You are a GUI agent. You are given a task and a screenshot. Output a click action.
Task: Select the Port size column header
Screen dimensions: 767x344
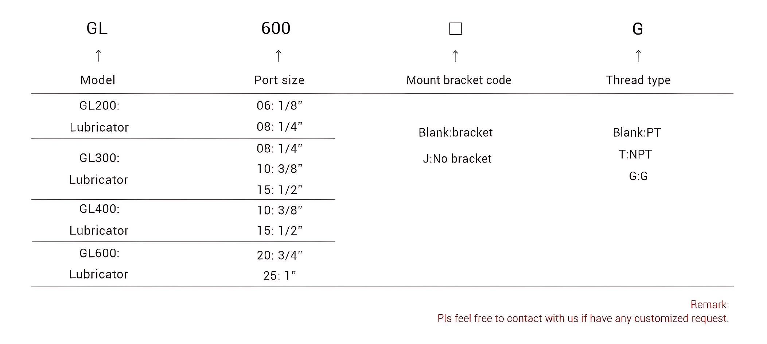[x=279, y=80]
